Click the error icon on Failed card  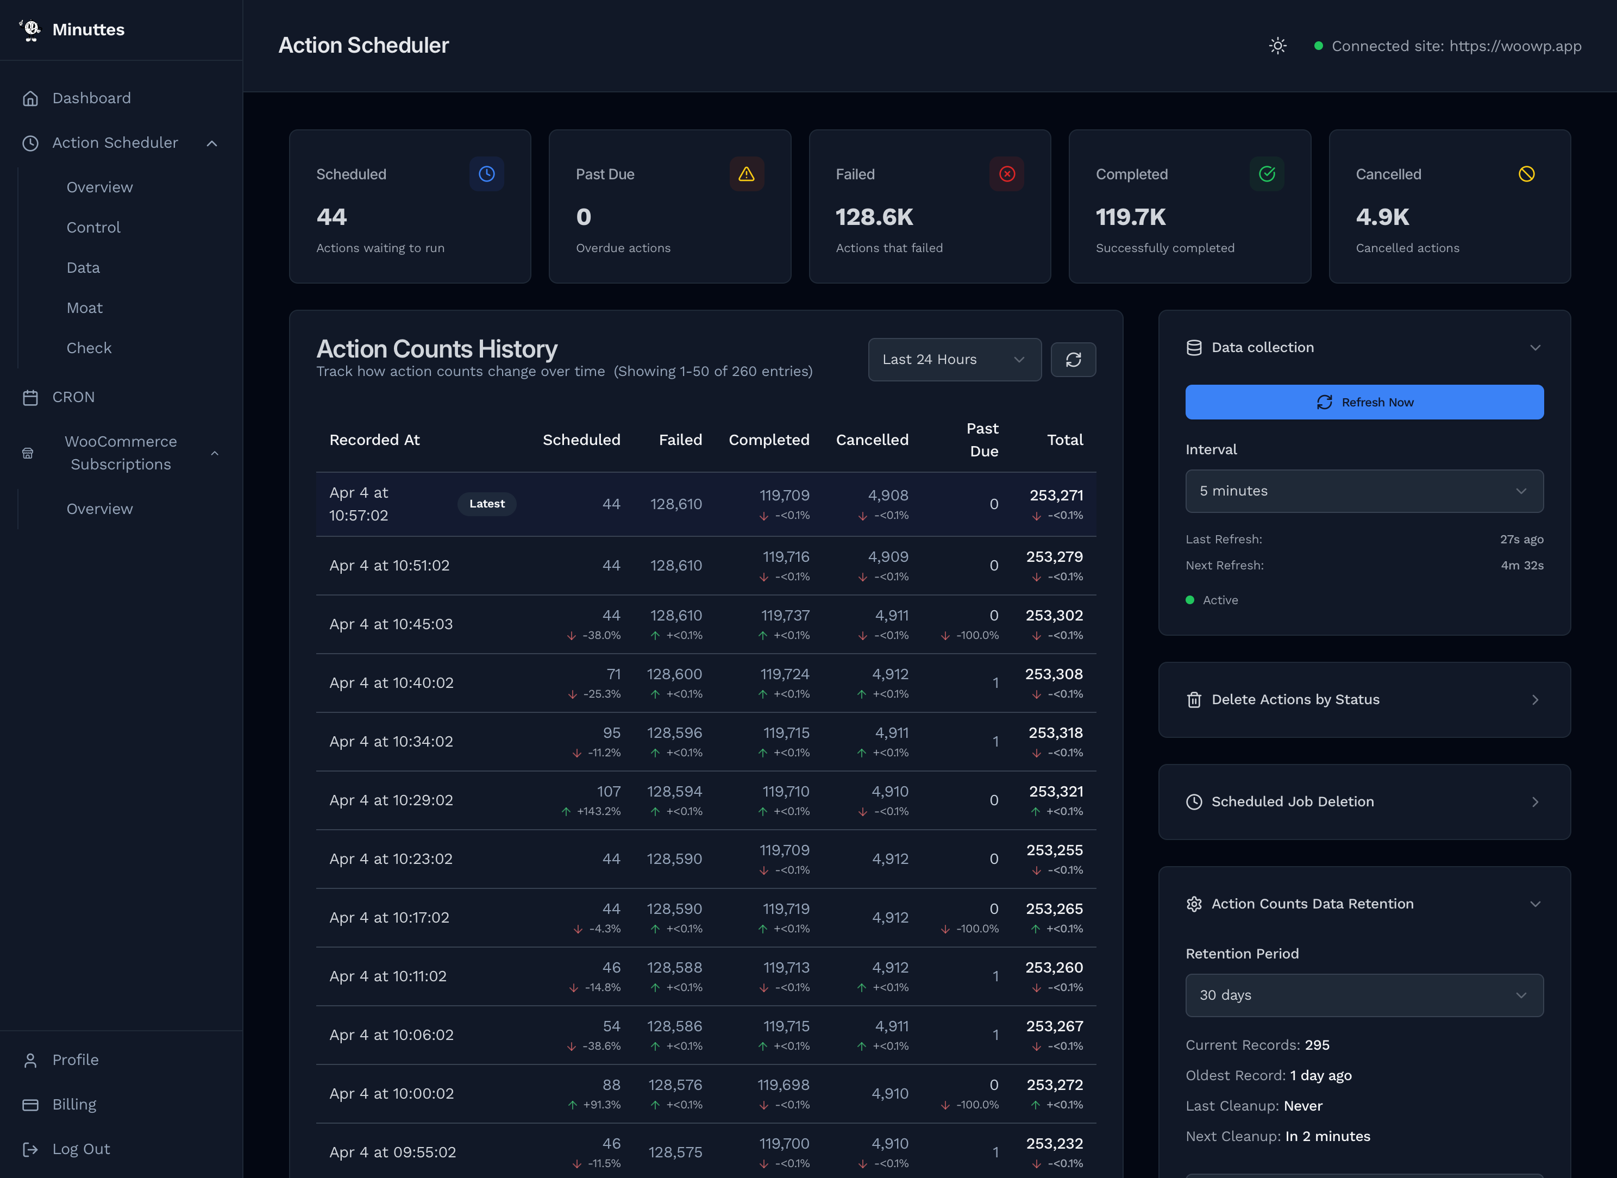[x=1007, y=173]
